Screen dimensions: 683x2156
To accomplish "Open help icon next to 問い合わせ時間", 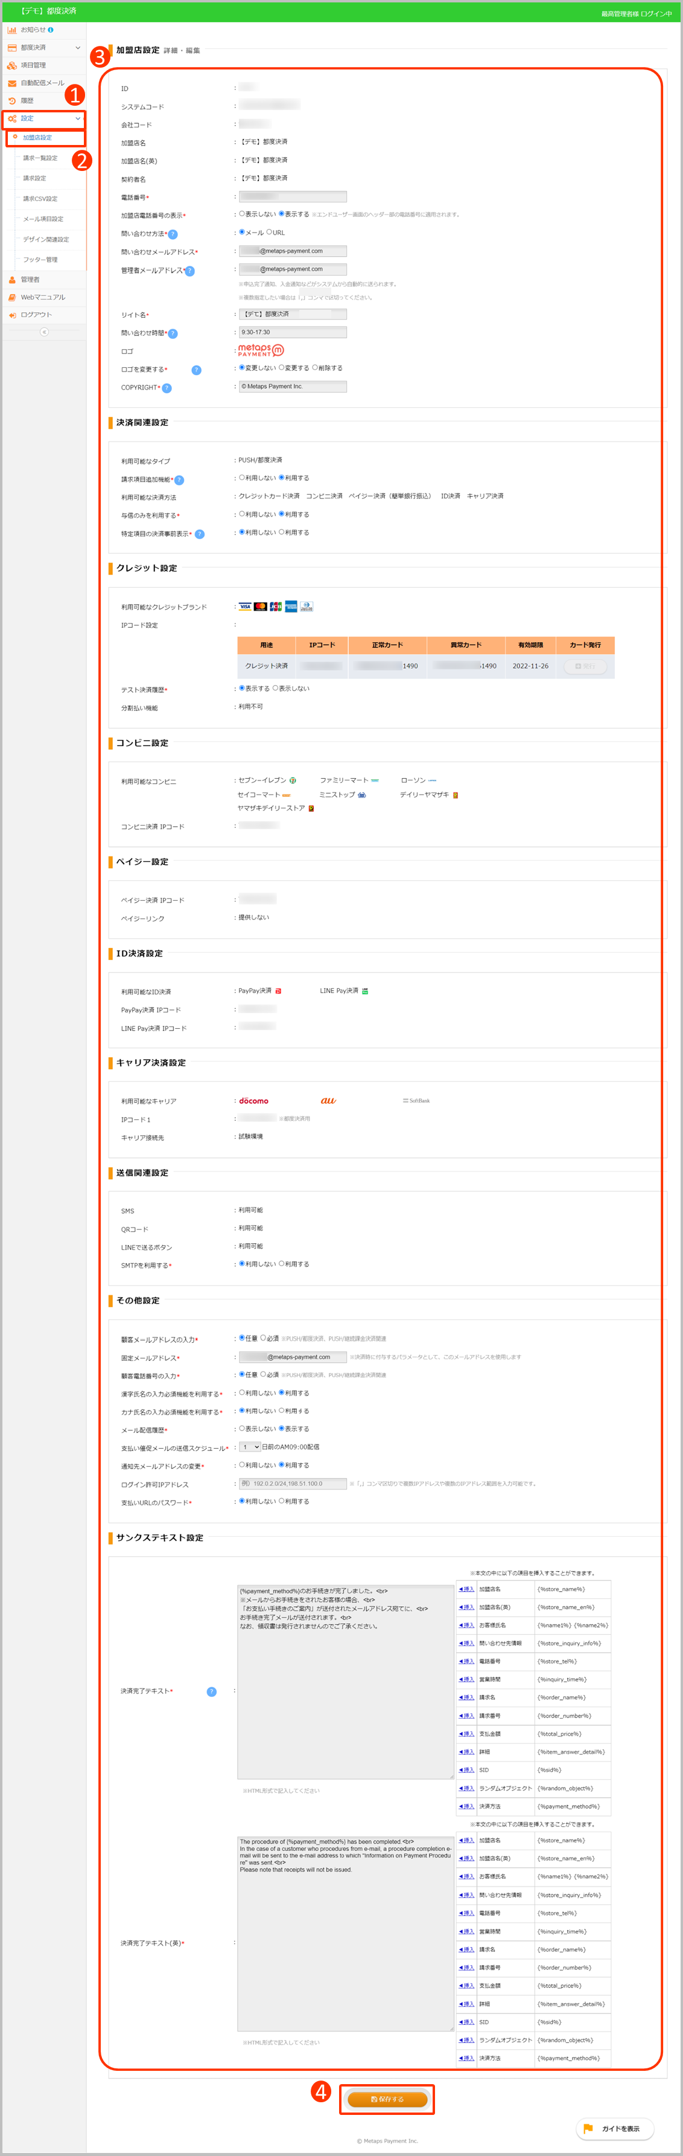I will [x=173, y=334].
